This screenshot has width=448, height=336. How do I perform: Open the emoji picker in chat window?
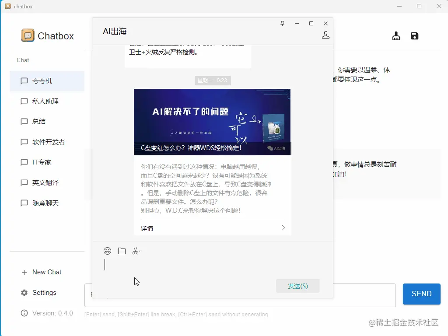(x=108, y=251)
